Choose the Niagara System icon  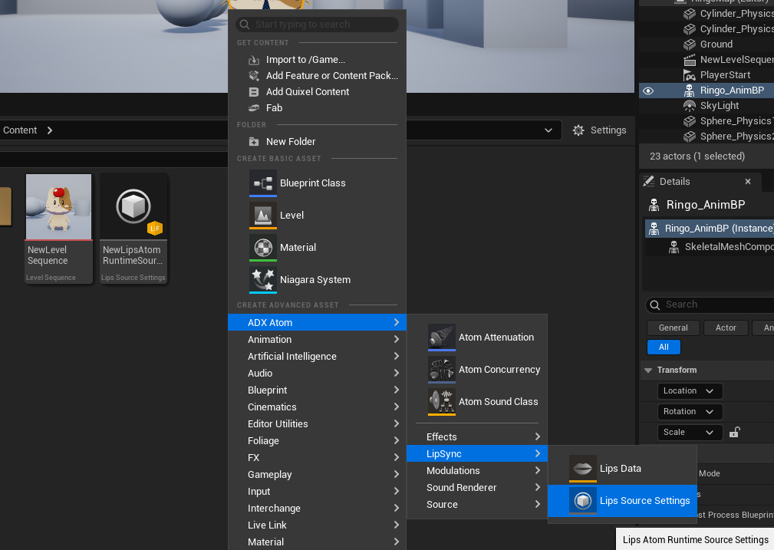(x=263, y=280)
